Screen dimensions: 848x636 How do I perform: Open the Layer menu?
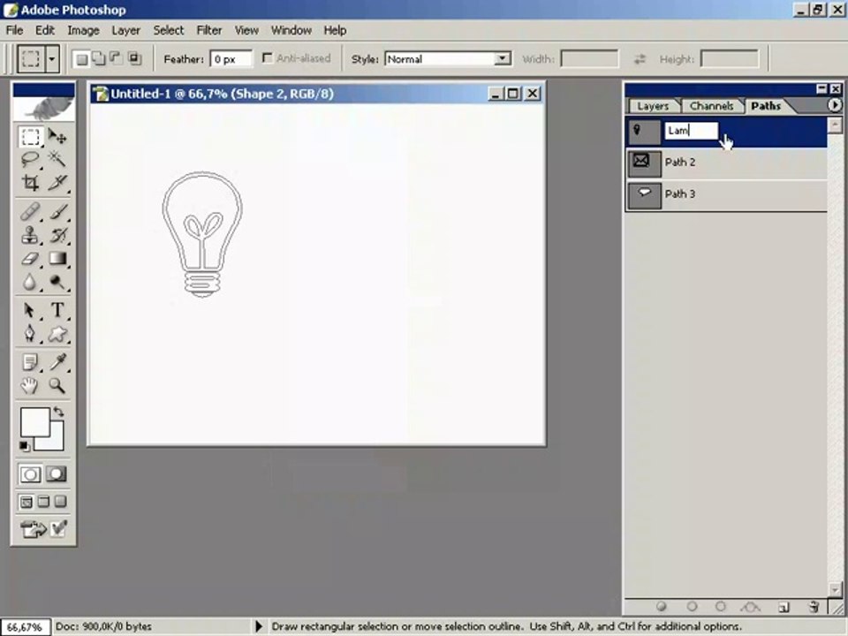(x=126, y=30)
